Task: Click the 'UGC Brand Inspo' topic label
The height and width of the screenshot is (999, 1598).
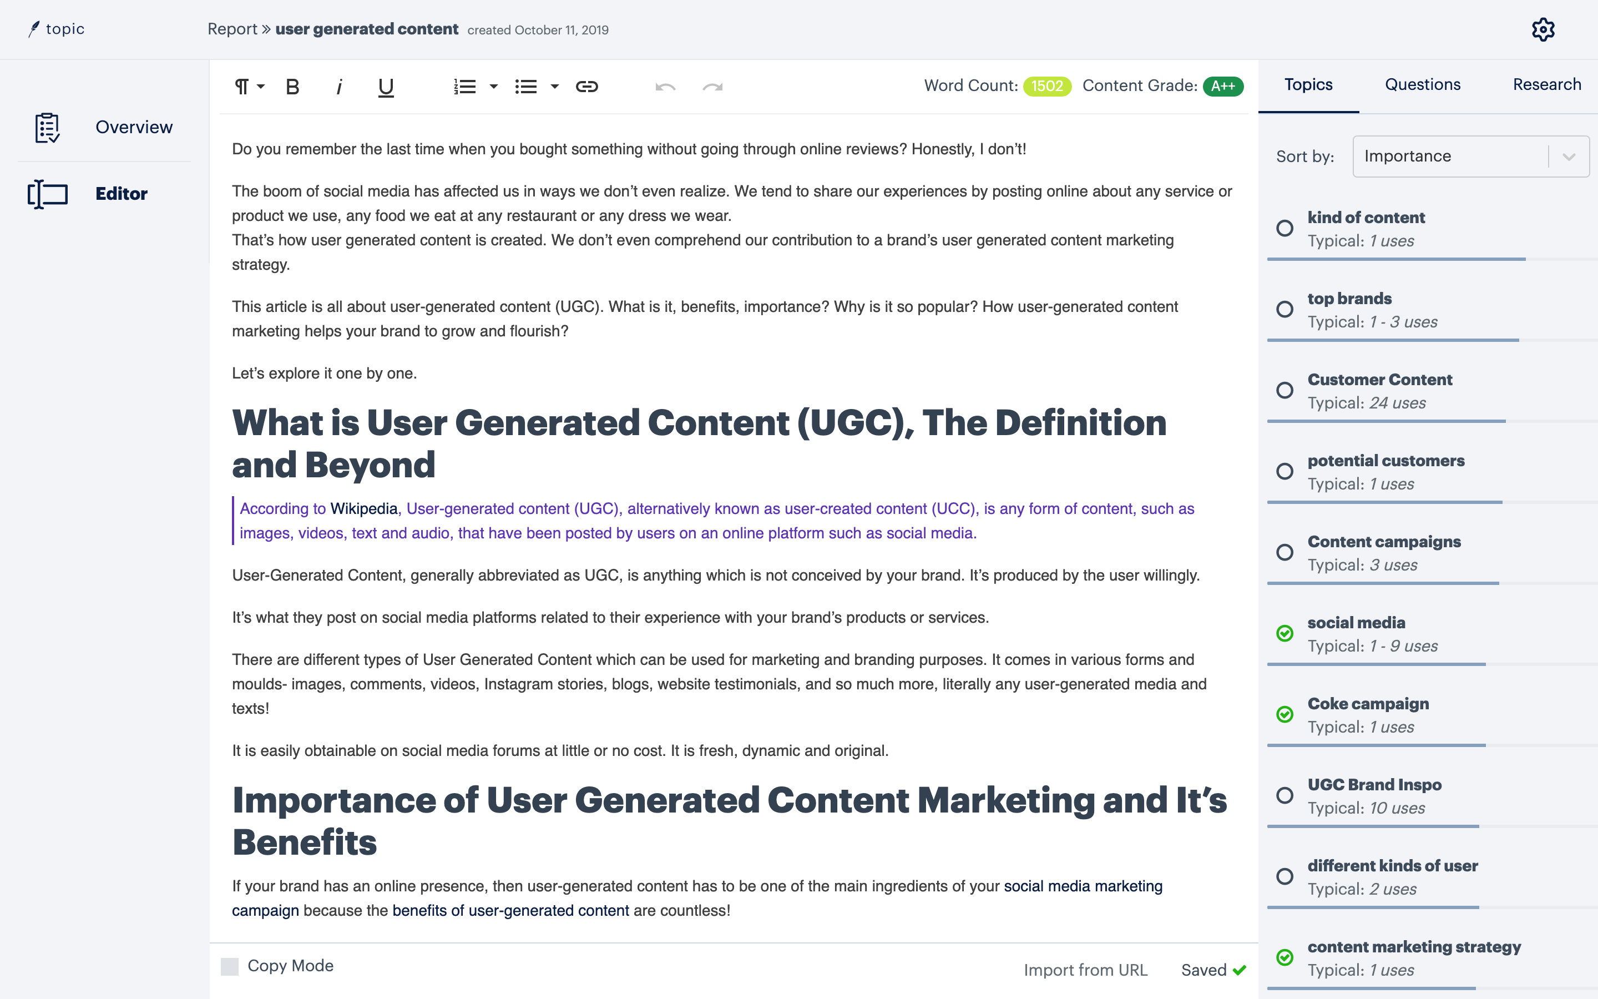Action: (1374, 784)
